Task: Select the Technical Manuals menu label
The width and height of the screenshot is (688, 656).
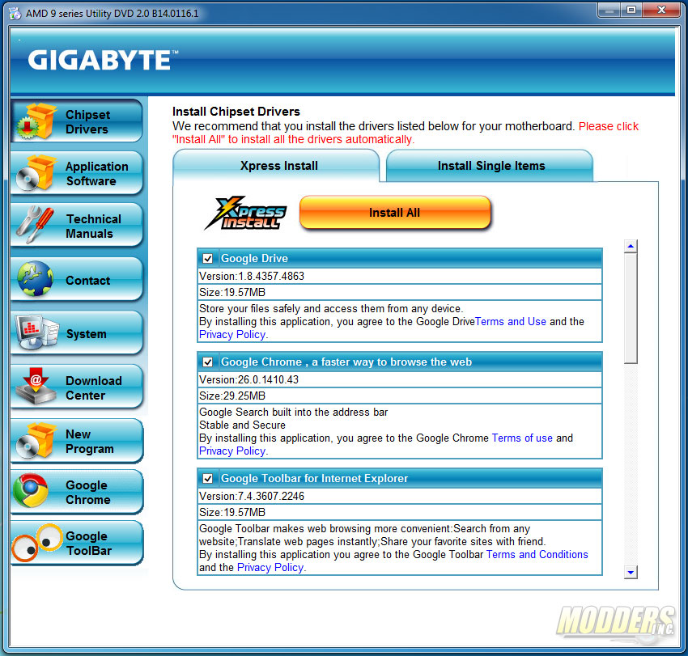Action: pos(93,226)
